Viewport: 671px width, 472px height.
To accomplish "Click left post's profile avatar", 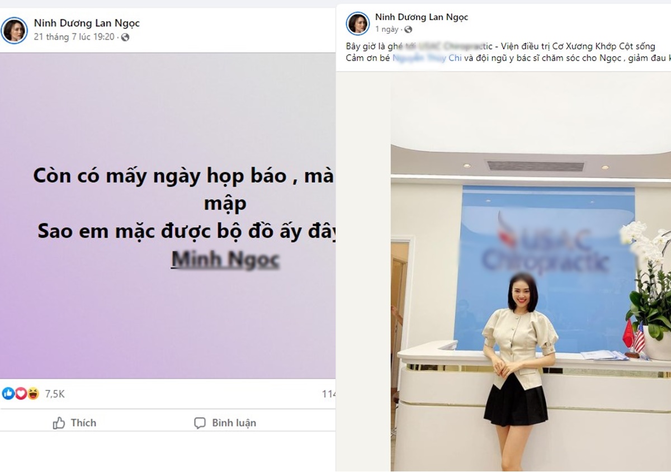I will [x=14, y=30].
